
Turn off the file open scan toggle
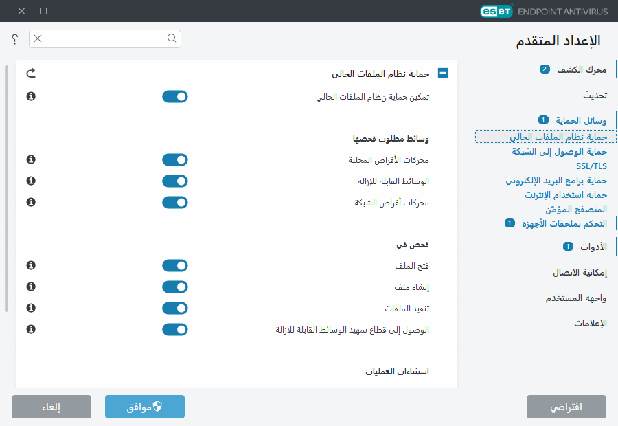coord(174,265)
